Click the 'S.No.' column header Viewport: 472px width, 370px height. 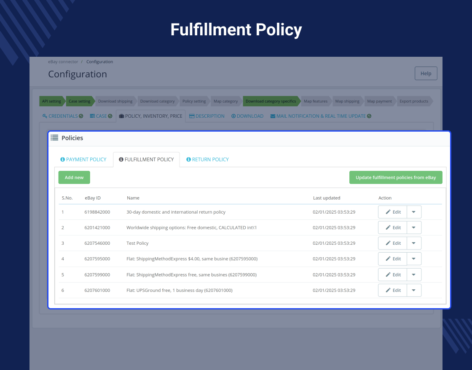point(67,198)
